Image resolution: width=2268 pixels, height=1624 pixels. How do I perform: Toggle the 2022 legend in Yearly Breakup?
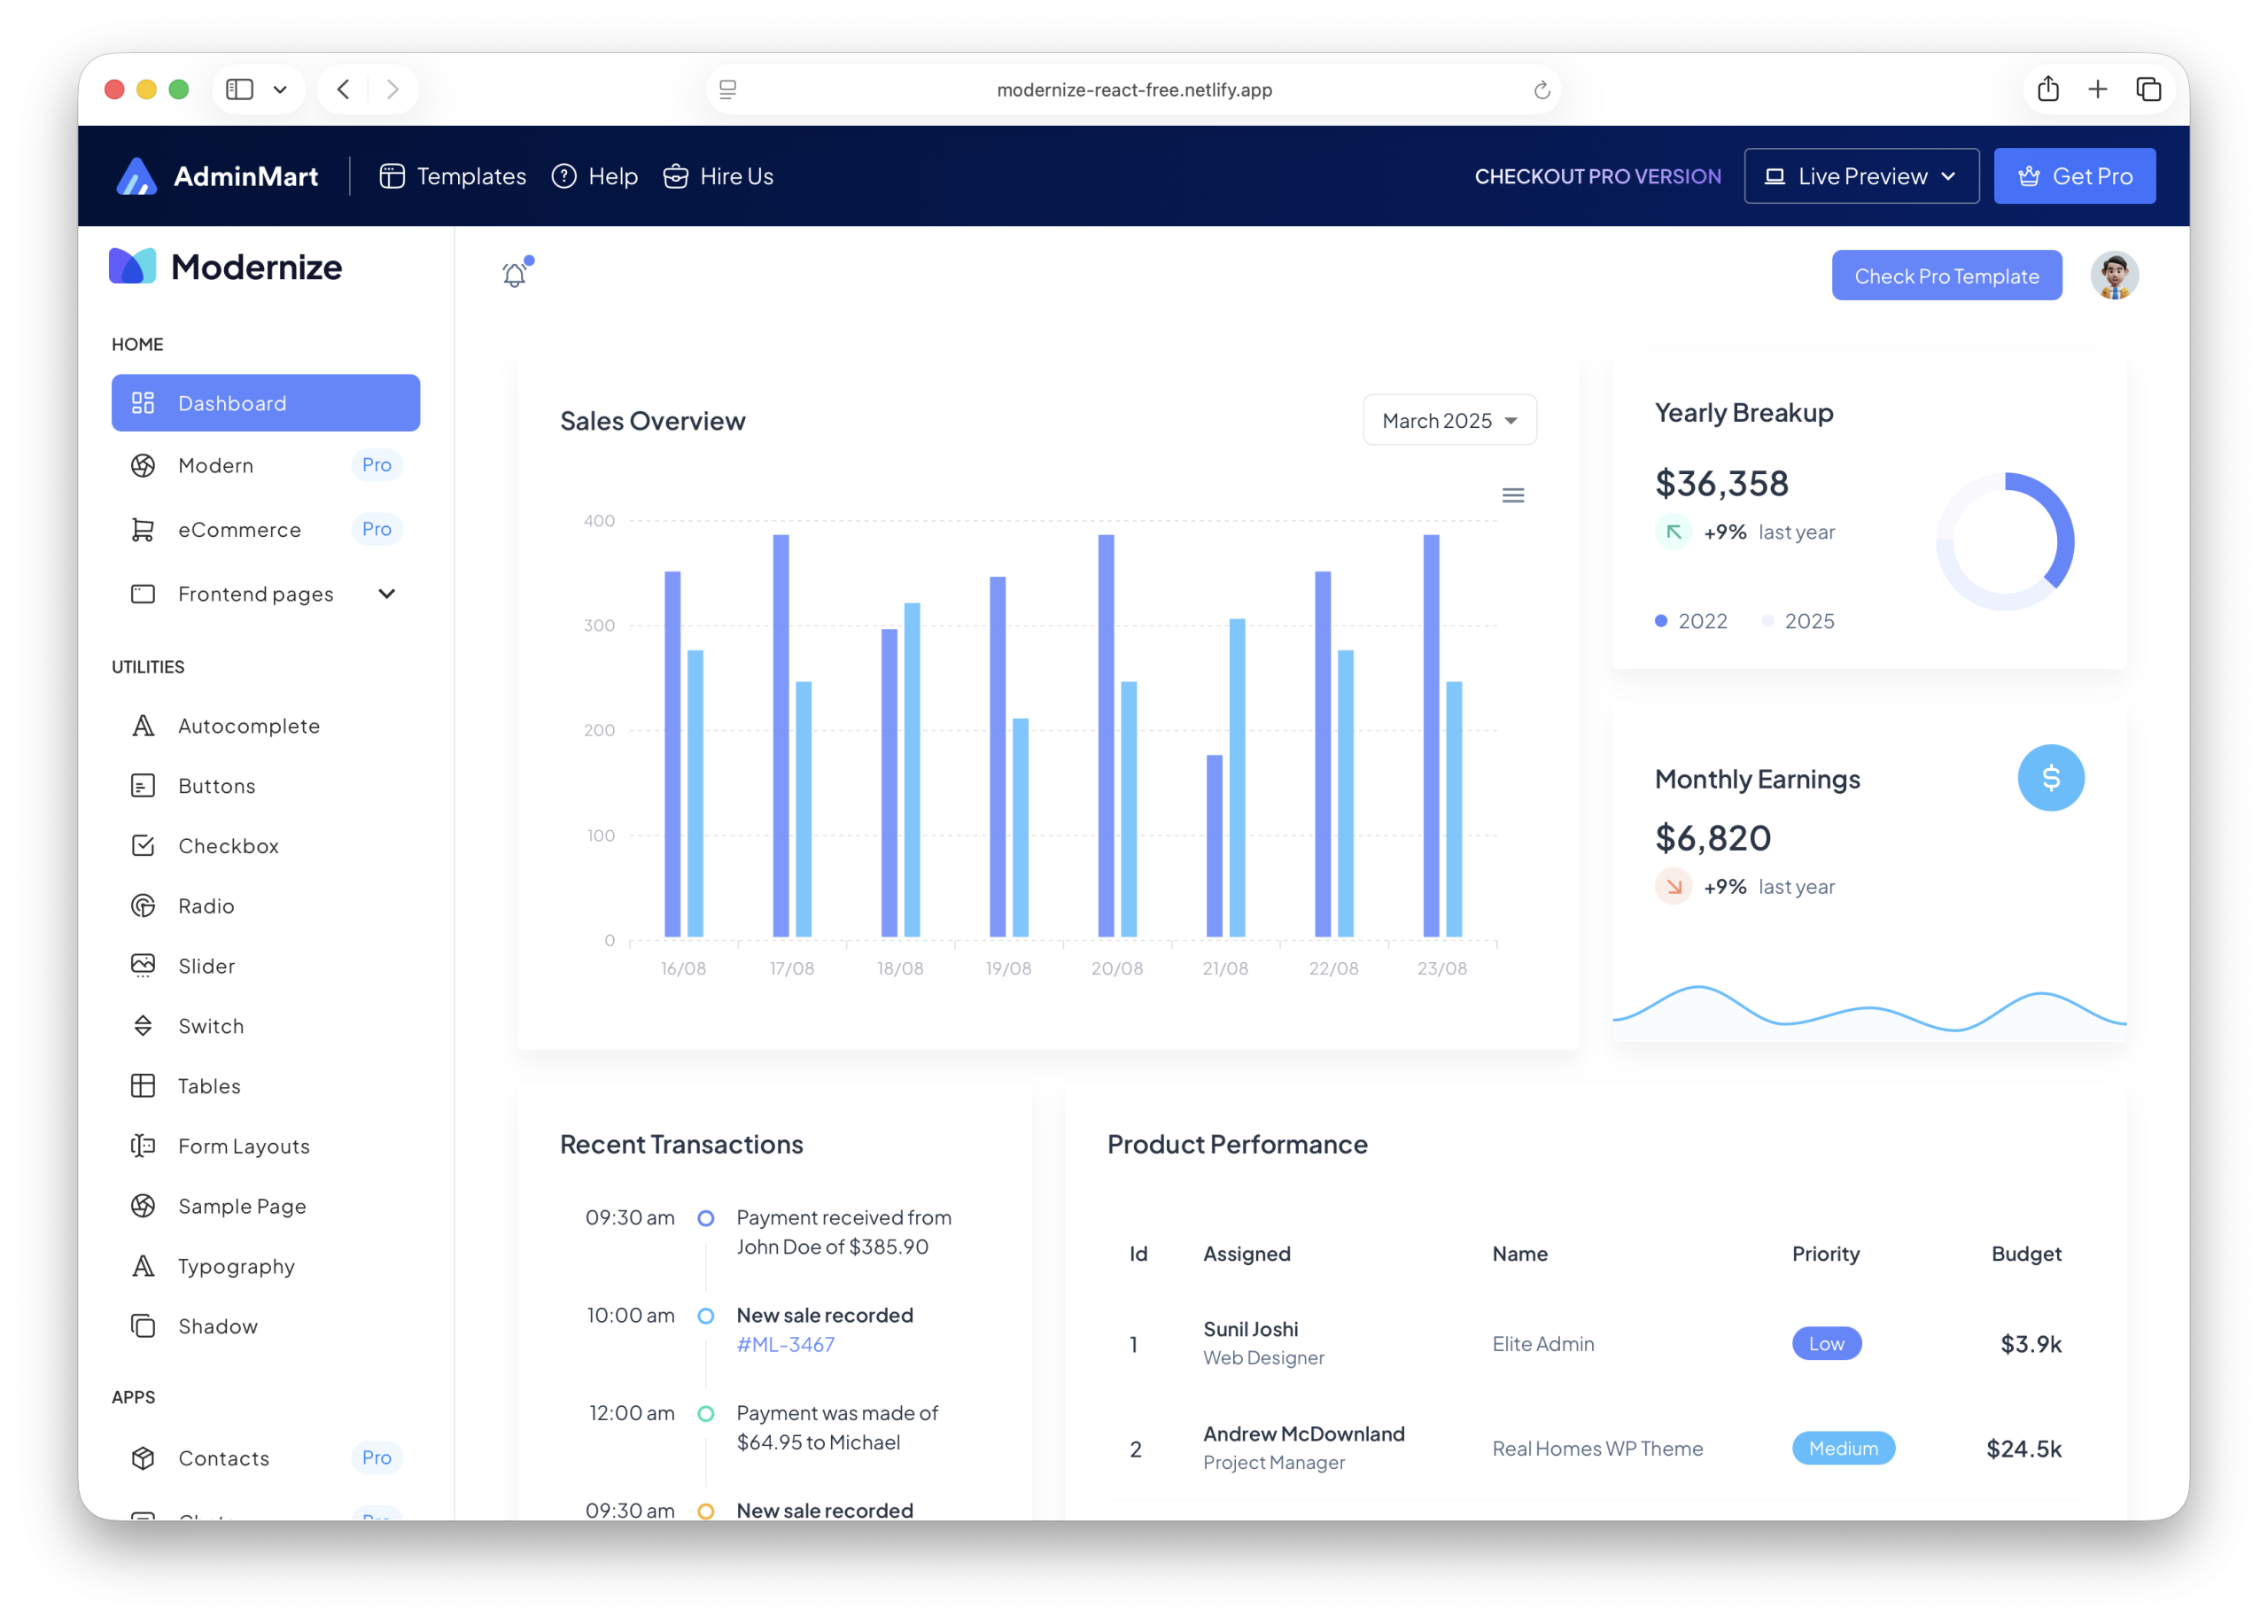1692,620
